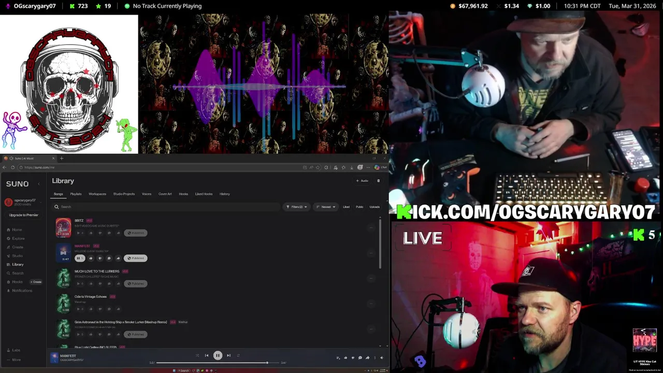Switch to the Cover Art tab
Image resolution: width=663 pixels, height=373 pixels.
click(x=165, y=194)
